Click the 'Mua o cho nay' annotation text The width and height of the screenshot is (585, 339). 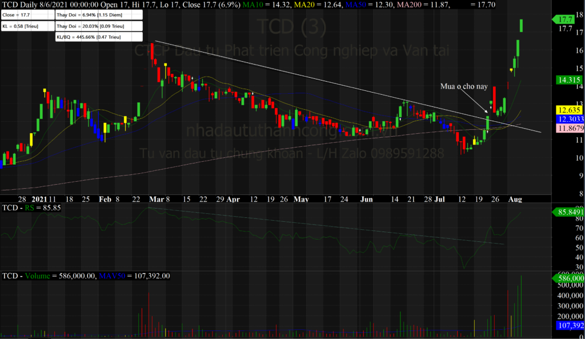[x=463, y=86]
